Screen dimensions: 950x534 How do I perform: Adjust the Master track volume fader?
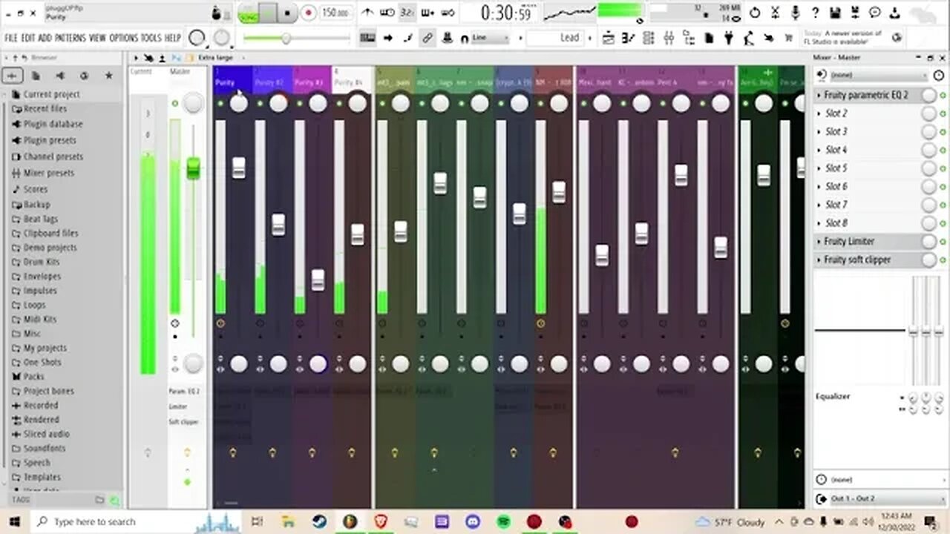[193, 168]
